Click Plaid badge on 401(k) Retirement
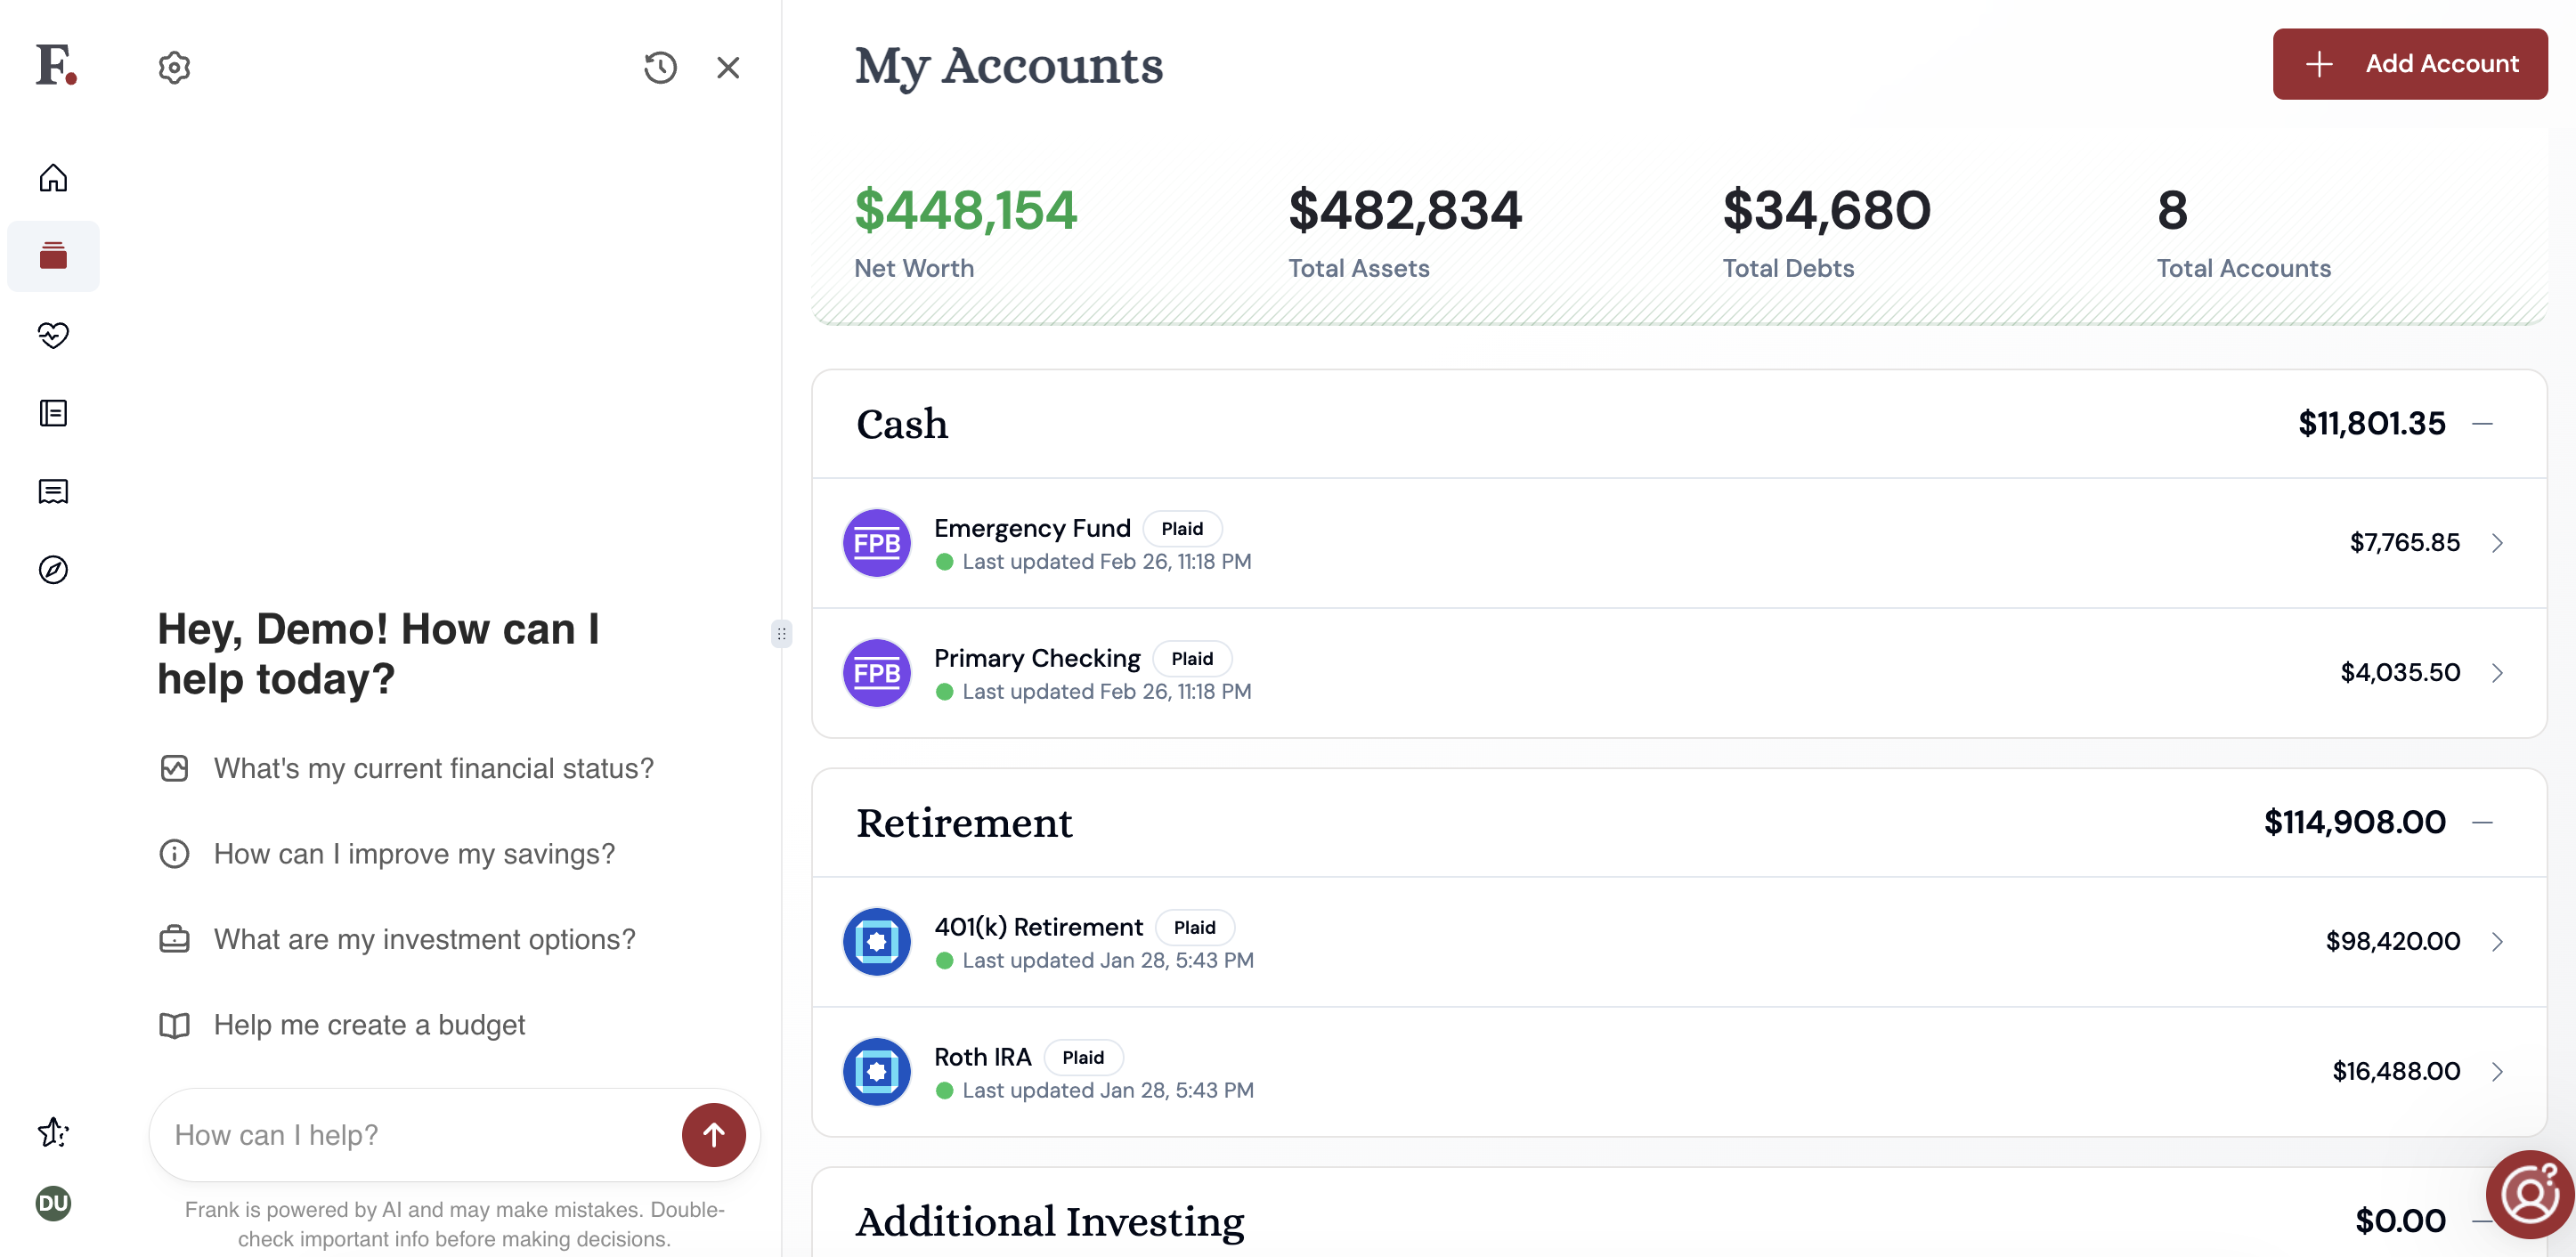This screenshot has width=2576, height=1257. tap(1194, 927)
